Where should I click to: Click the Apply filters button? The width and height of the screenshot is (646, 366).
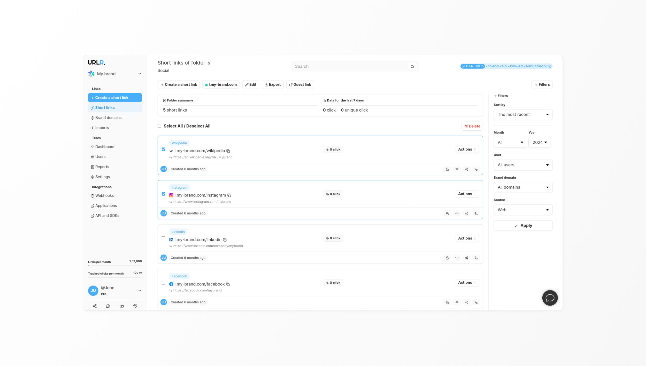523,226
